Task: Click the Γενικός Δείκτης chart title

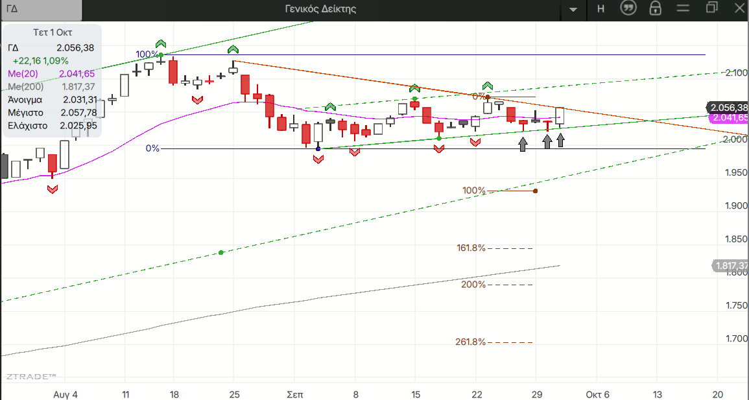Action: tap(320, 8)
